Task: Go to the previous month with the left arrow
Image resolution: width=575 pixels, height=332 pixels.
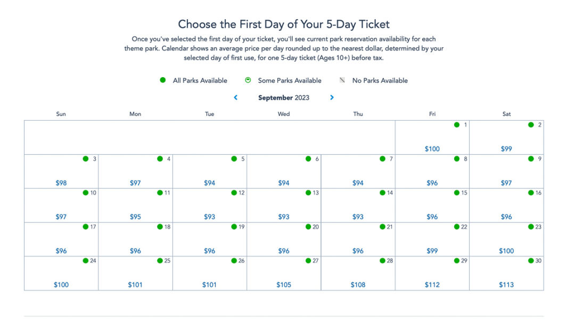Action: click(x=235, y=97)
